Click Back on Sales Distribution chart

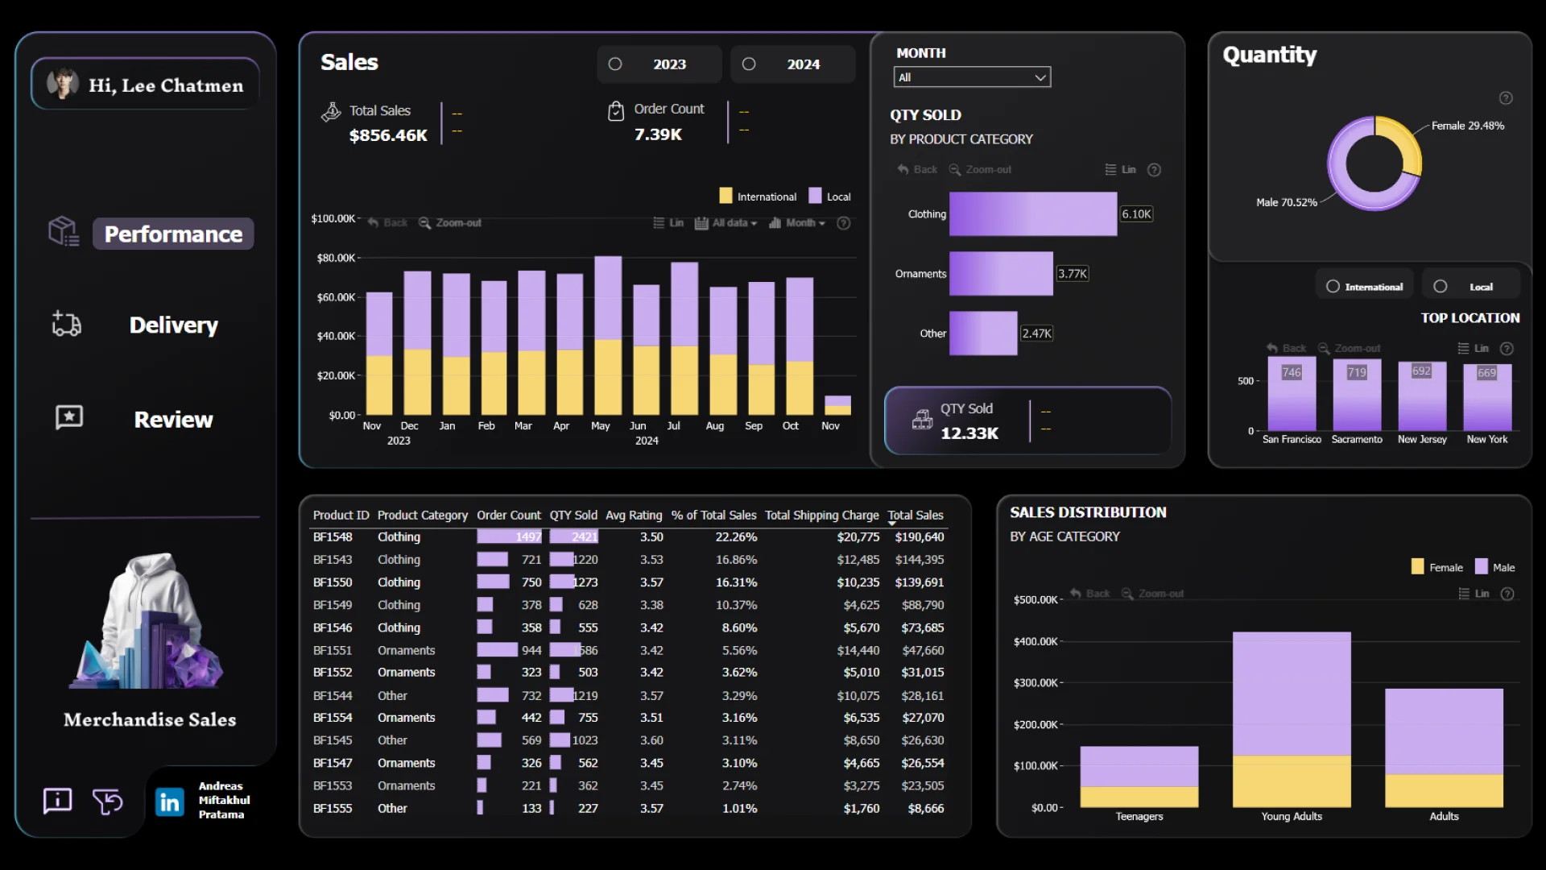click(x=1089, y=594)
